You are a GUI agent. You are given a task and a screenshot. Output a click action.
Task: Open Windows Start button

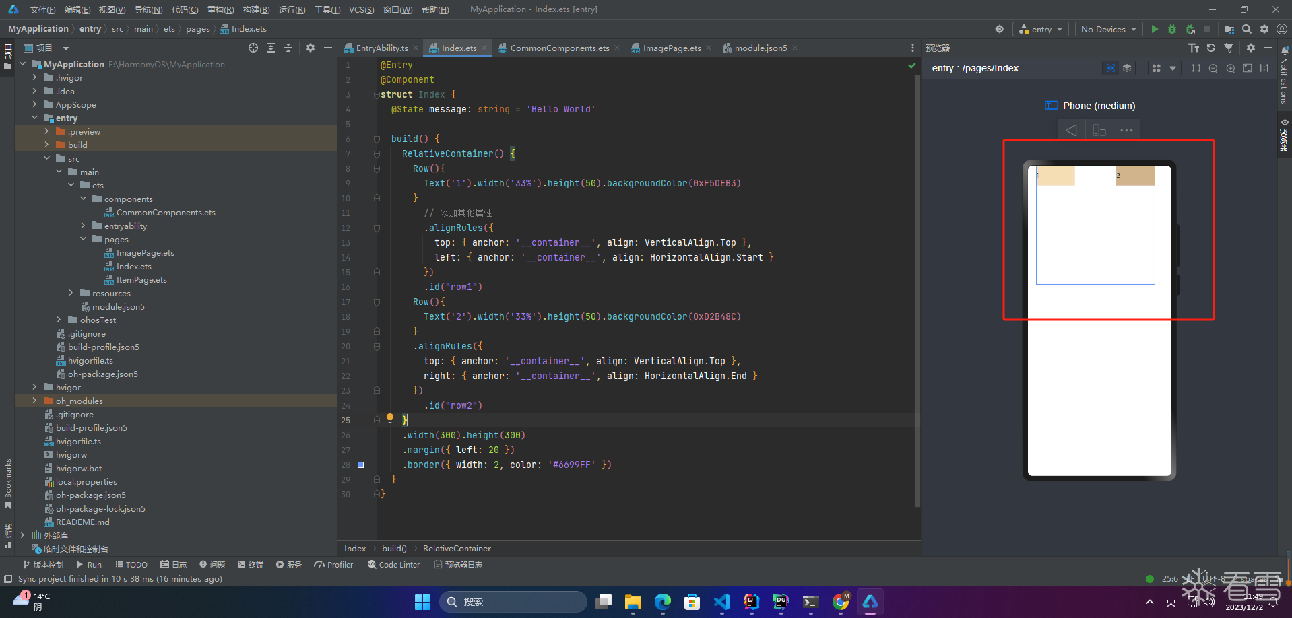click(422, 602)
